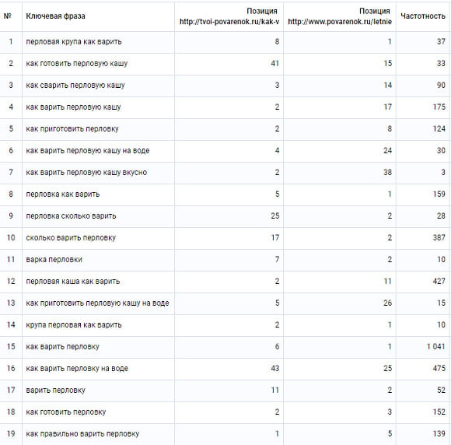Click the frequency value 427
The image size is (451, 445).
[x=439, y=281]
